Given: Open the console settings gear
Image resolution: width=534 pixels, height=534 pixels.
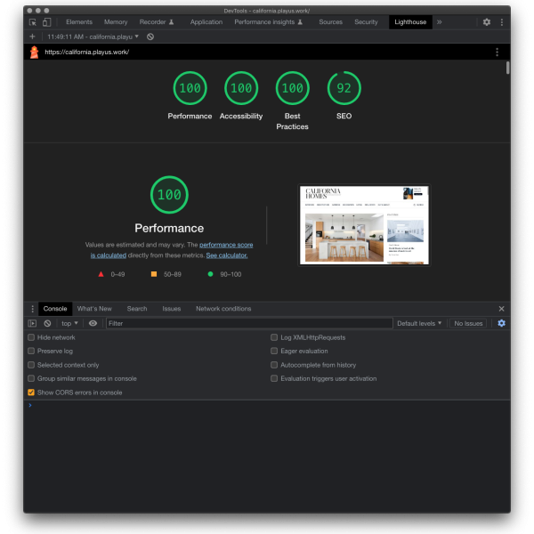Looking at the screenshot, I should click(501, 323).
